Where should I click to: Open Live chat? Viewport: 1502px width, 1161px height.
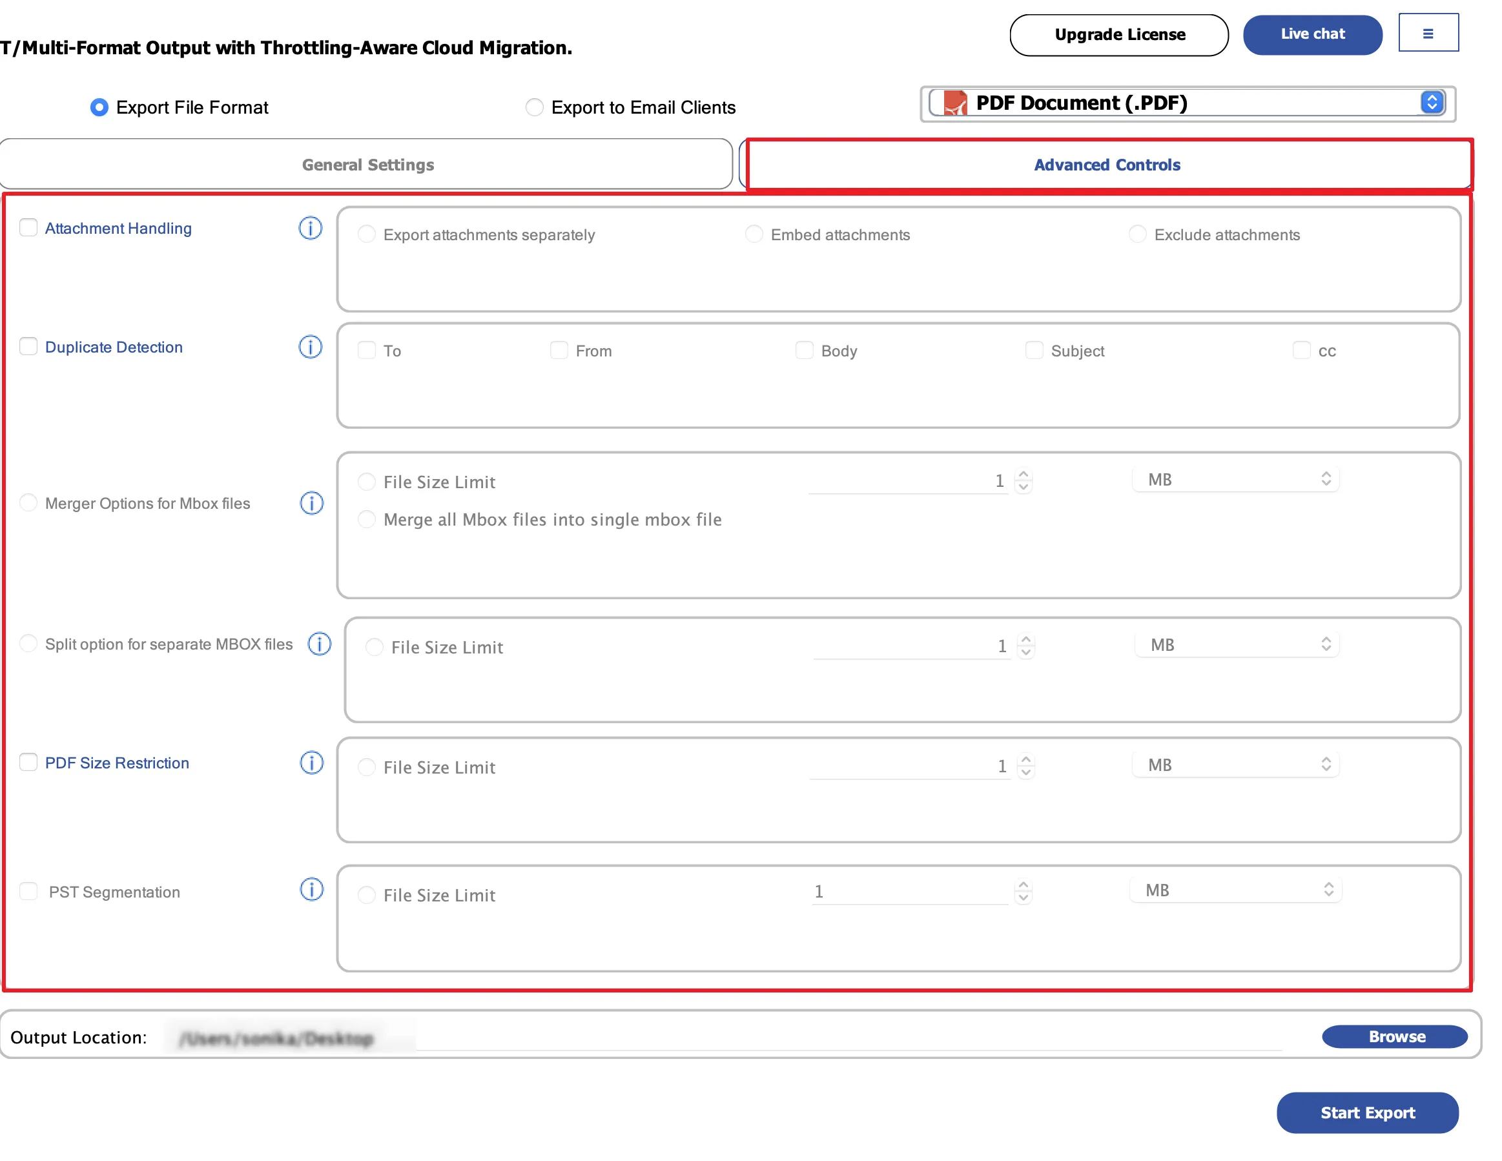click(x=1312, y=34)
